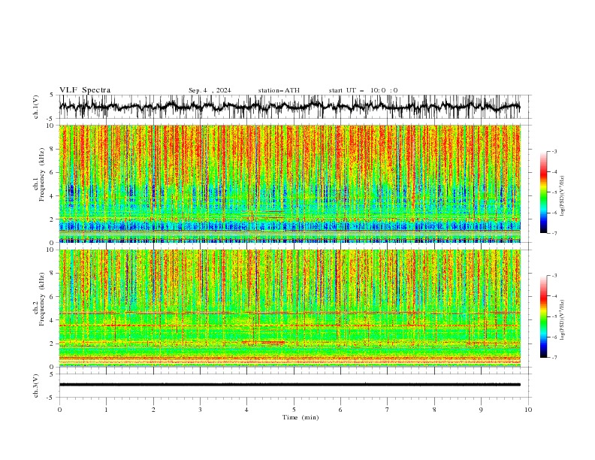Viewport: 595px width, 460px height.
Task: Click time axis tick label "7"
Action: pos(388,410)
